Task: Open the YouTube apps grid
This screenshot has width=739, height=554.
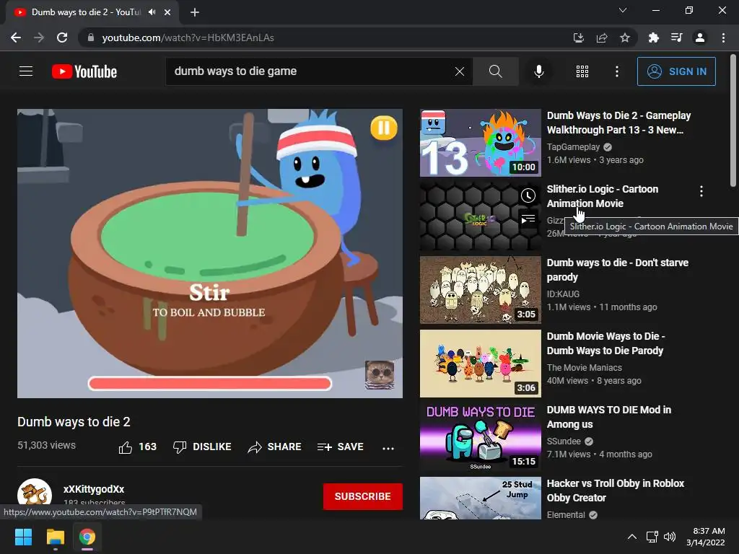Action: [x=582, y=71]
